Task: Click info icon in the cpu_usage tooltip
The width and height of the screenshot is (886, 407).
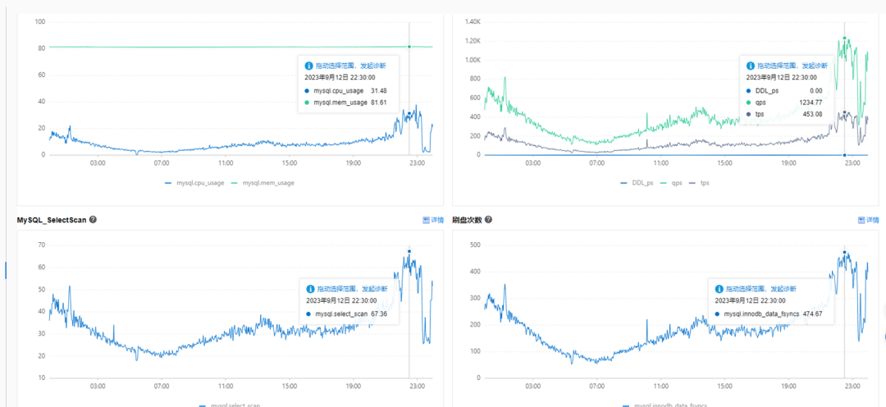Action: (x=308, y=66)
